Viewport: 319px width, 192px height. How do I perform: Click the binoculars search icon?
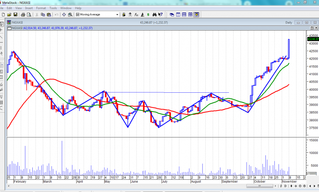point(155,15)
